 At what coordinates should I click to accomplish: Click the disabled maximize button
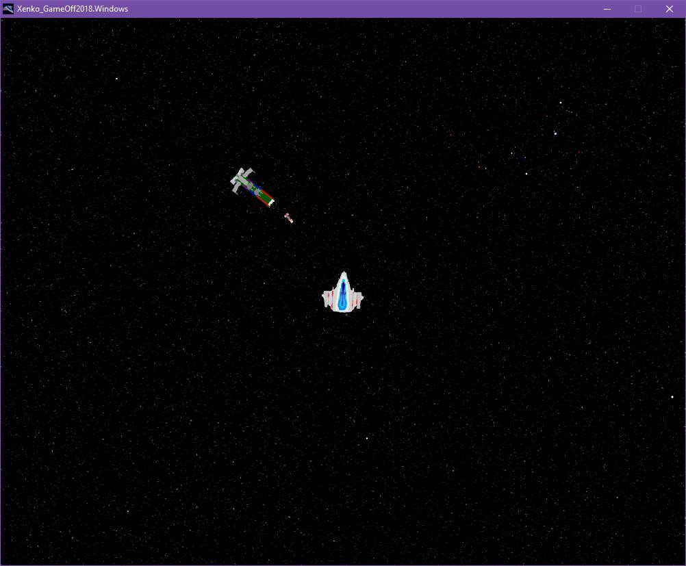pos(638,9)
